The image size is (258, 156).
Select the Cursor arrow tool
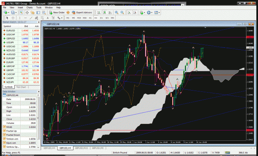tap(7, 18)
